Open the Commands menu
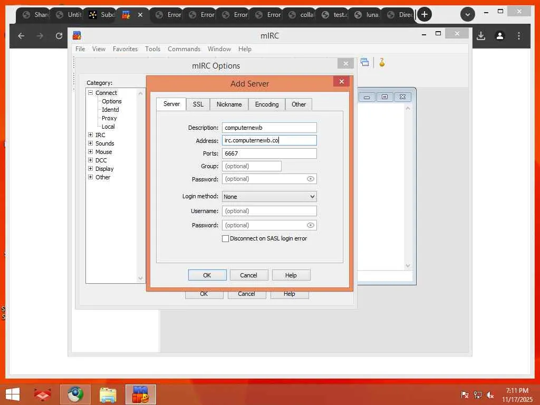540x405 pixels. point(184,49)
